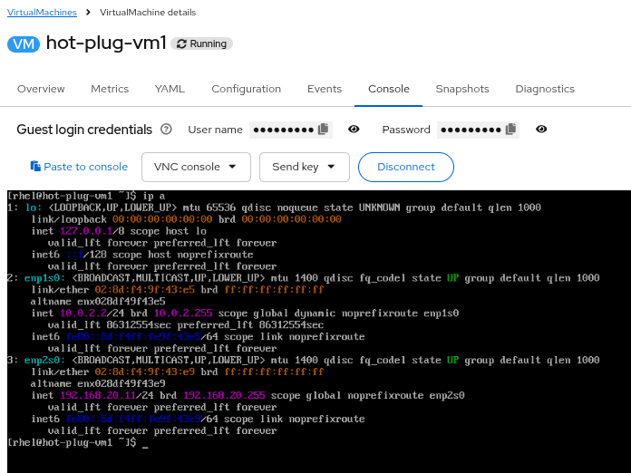View the YAML tab

(170, 89)
